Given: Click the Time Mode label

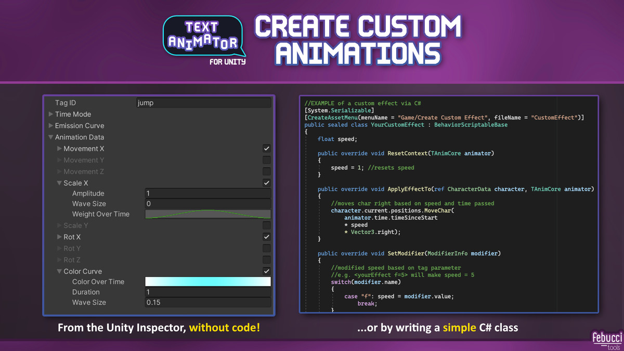Looking at the screenshot, I should [x=73, y=114].
